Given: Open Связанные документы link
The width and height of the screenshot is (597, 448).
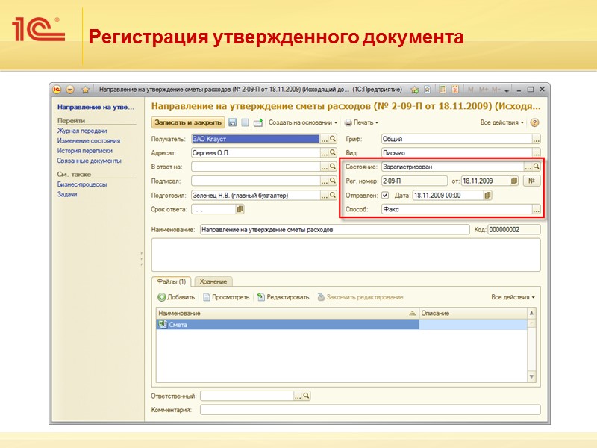Looking at the screenshot, I should point(89,161).
